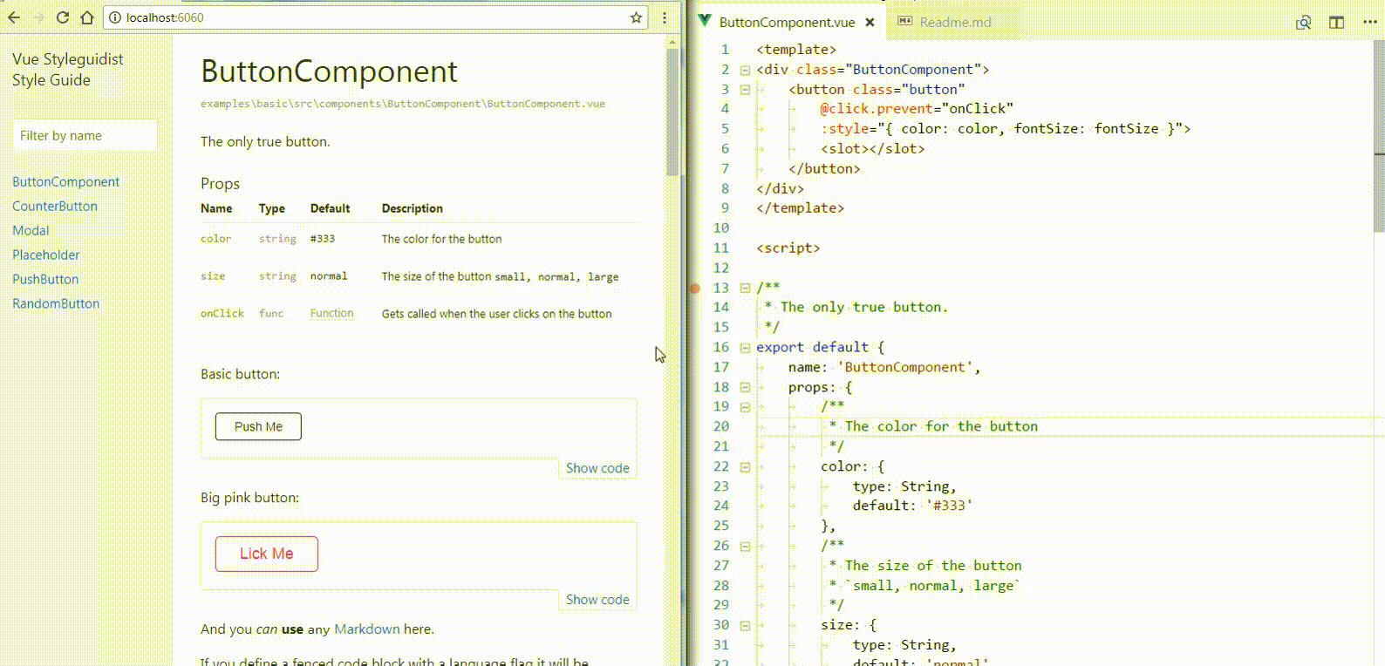Go forward in browser history
1385x666 pixels.
38,17
